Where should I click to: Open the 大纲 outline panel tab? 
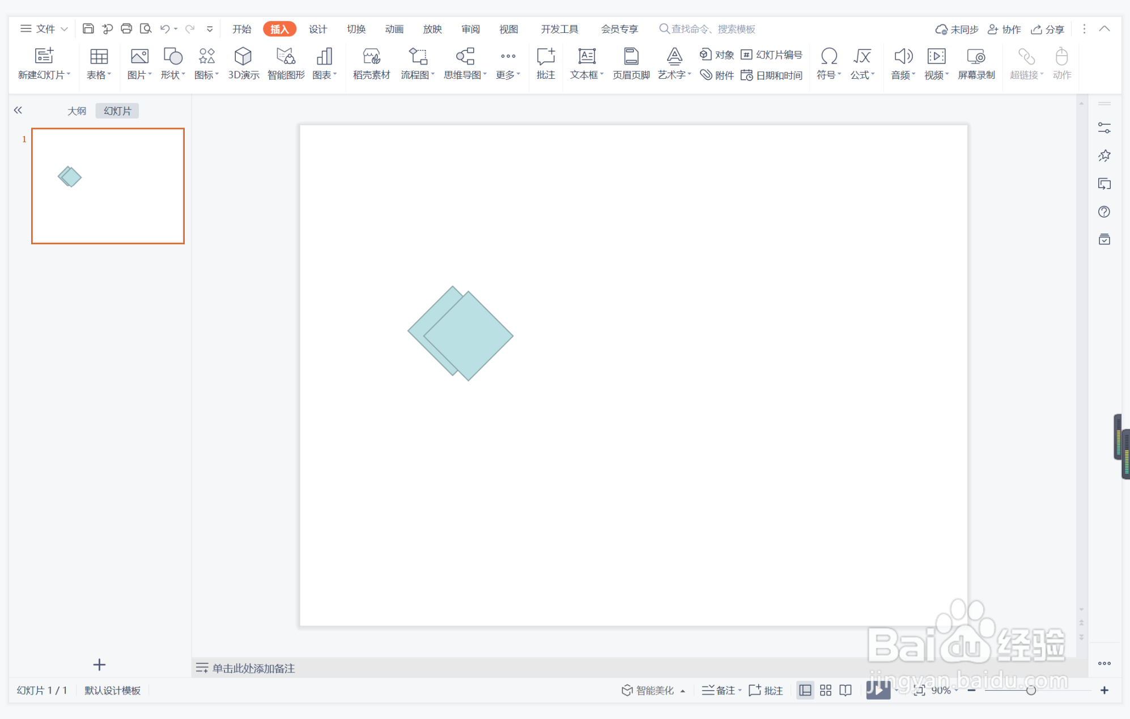[77, 111]
